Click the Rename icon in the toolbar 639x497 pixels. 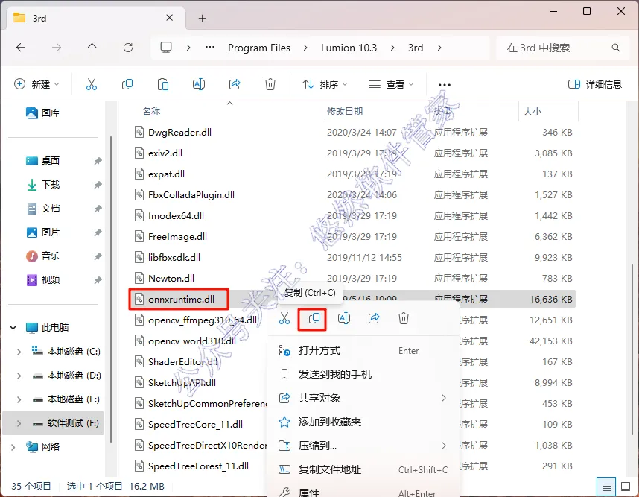(x=198, y=84)
